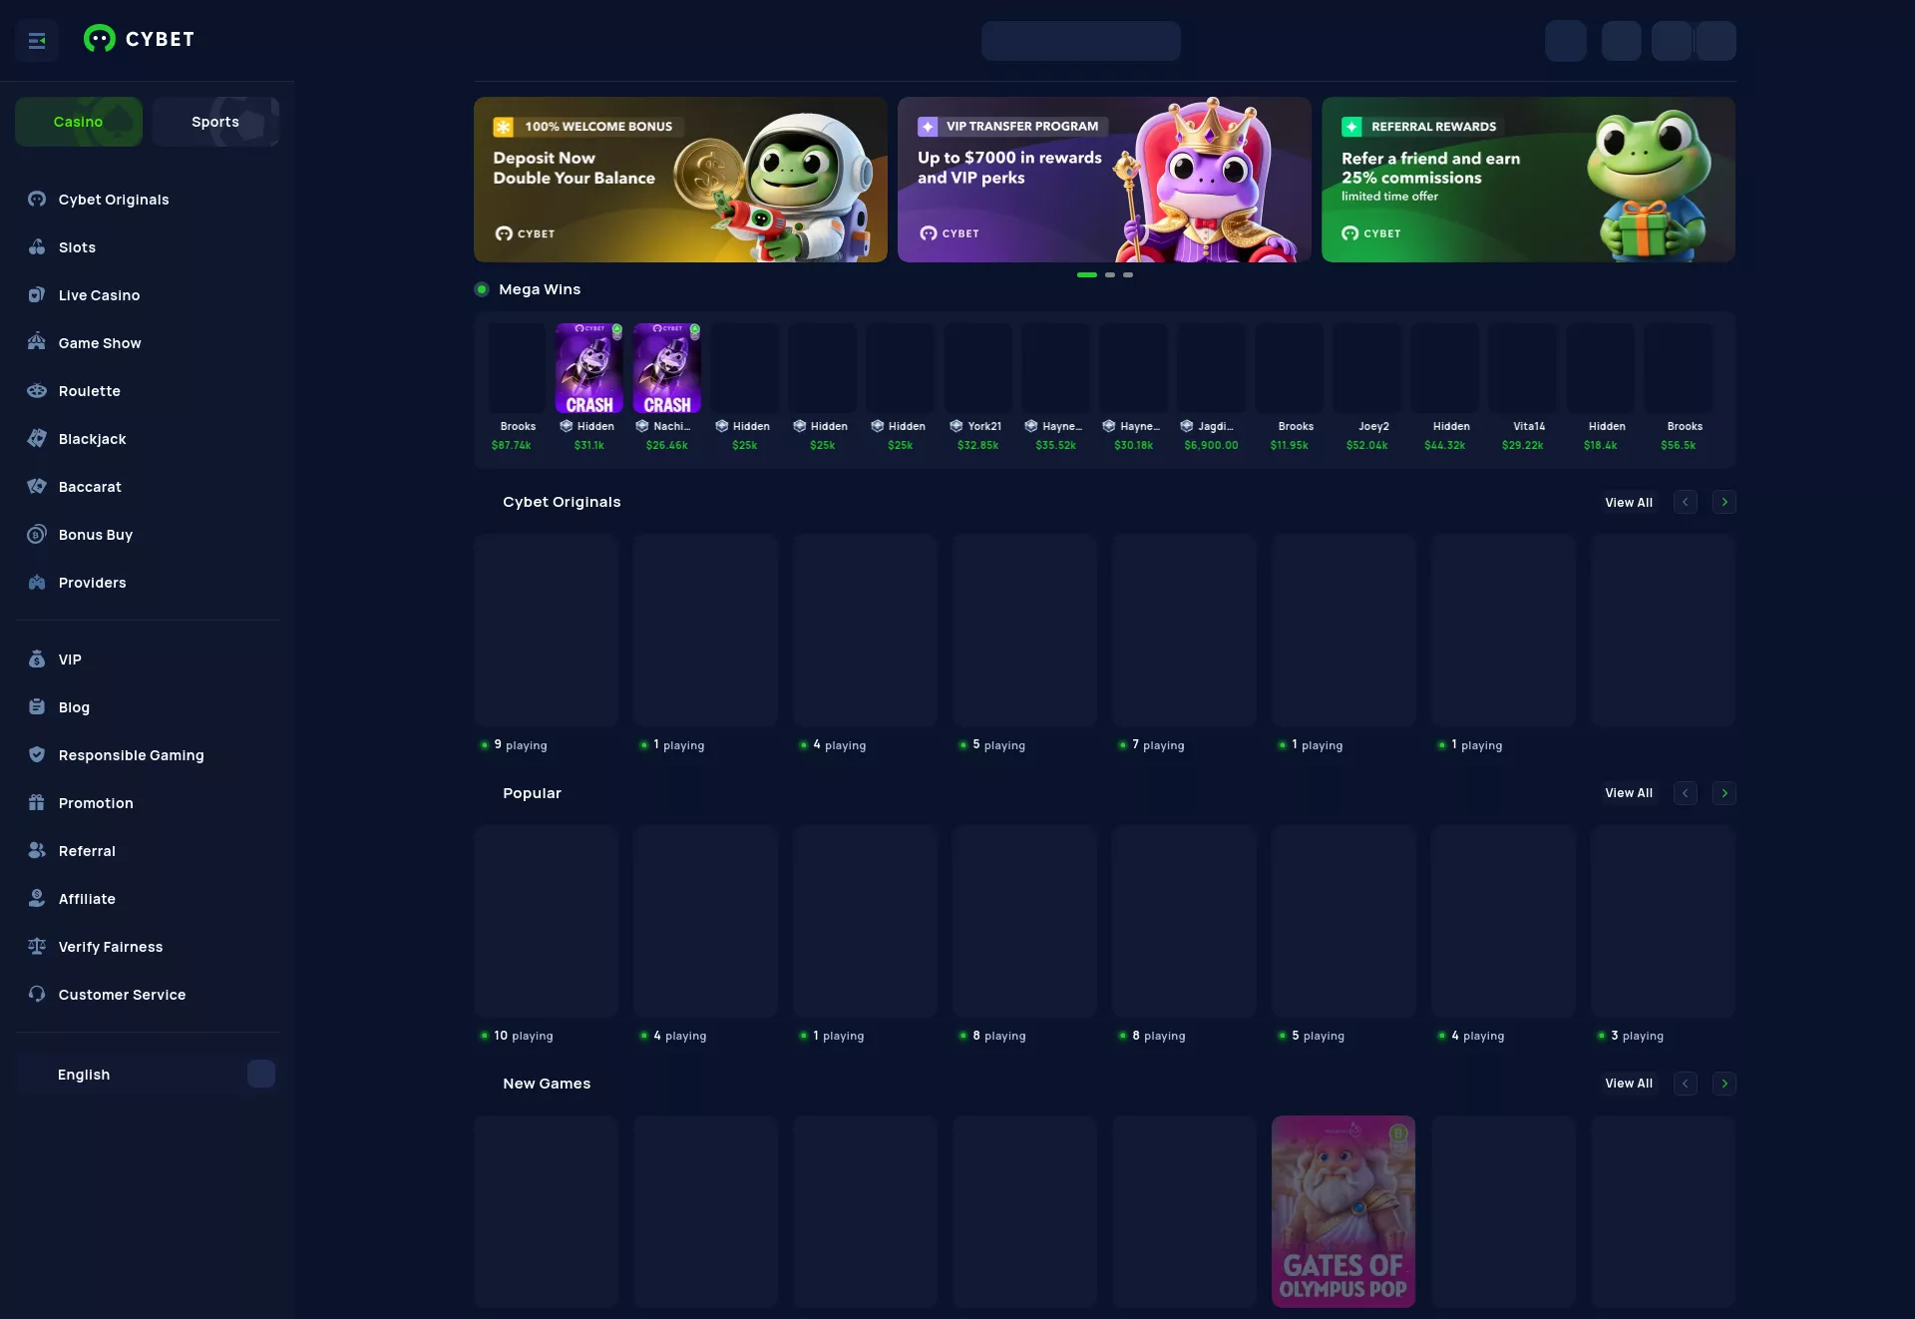Toggle the button beside English language selector
1915x1319 pixels.
[x=261, y=1074]
